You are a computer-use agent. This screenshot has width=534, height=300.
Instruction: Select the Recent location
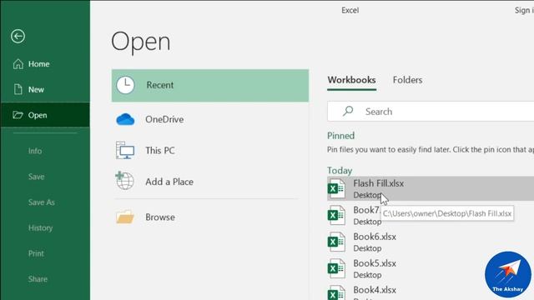click(x=210, y=85)
